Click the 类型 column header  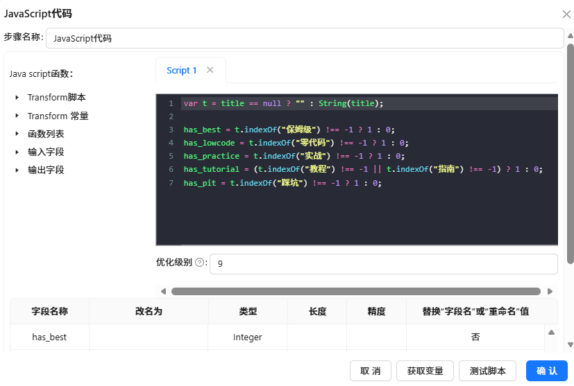click(x=248, y=311)
